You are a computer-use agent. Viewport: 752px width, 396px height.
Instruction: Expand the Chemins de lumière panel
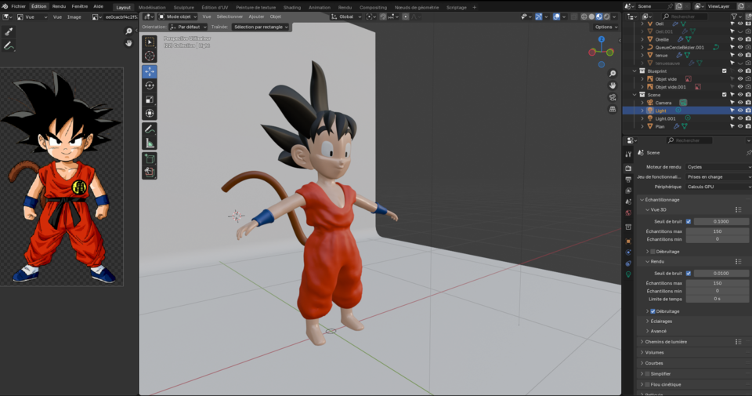click(664, 342)
